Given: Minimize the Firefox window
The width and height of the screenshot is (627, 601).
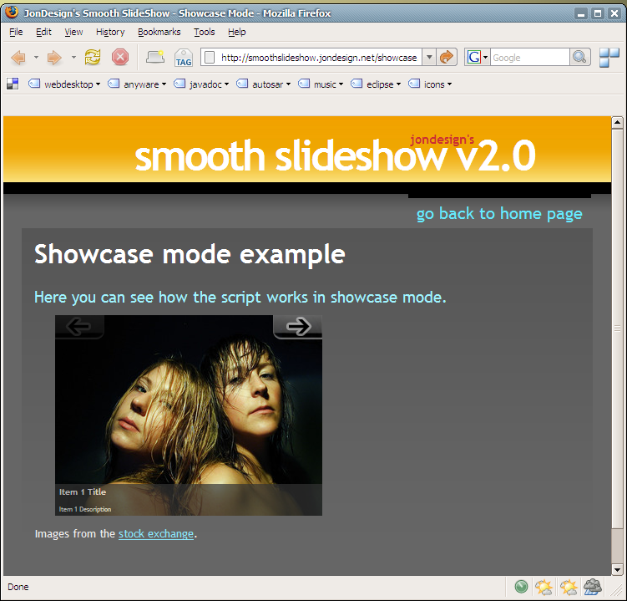Looking at the screenshot, I should tap(581, 13).
